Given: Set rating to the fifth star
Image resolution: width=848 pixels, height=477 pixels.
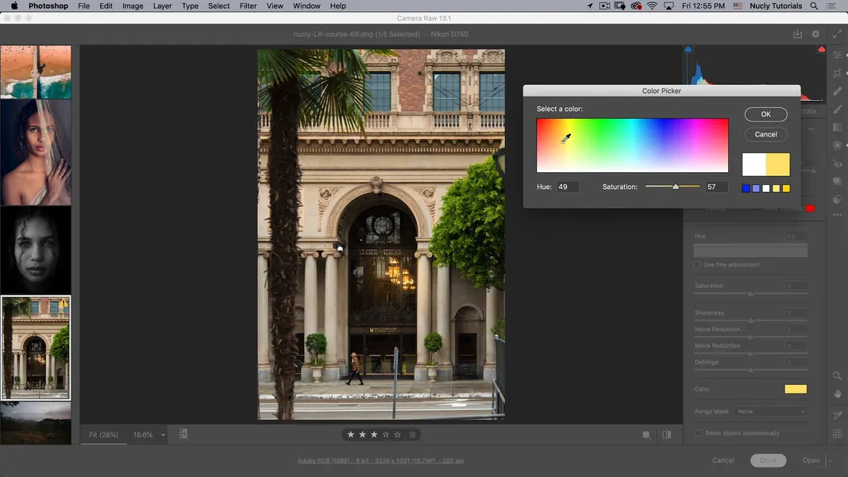Looking at the screenshot, I should pos(398,434).
